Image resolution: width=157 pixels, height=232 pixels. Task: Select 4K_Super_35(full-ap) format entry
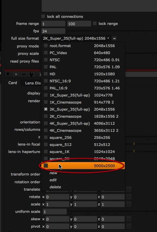click(83, 123)
